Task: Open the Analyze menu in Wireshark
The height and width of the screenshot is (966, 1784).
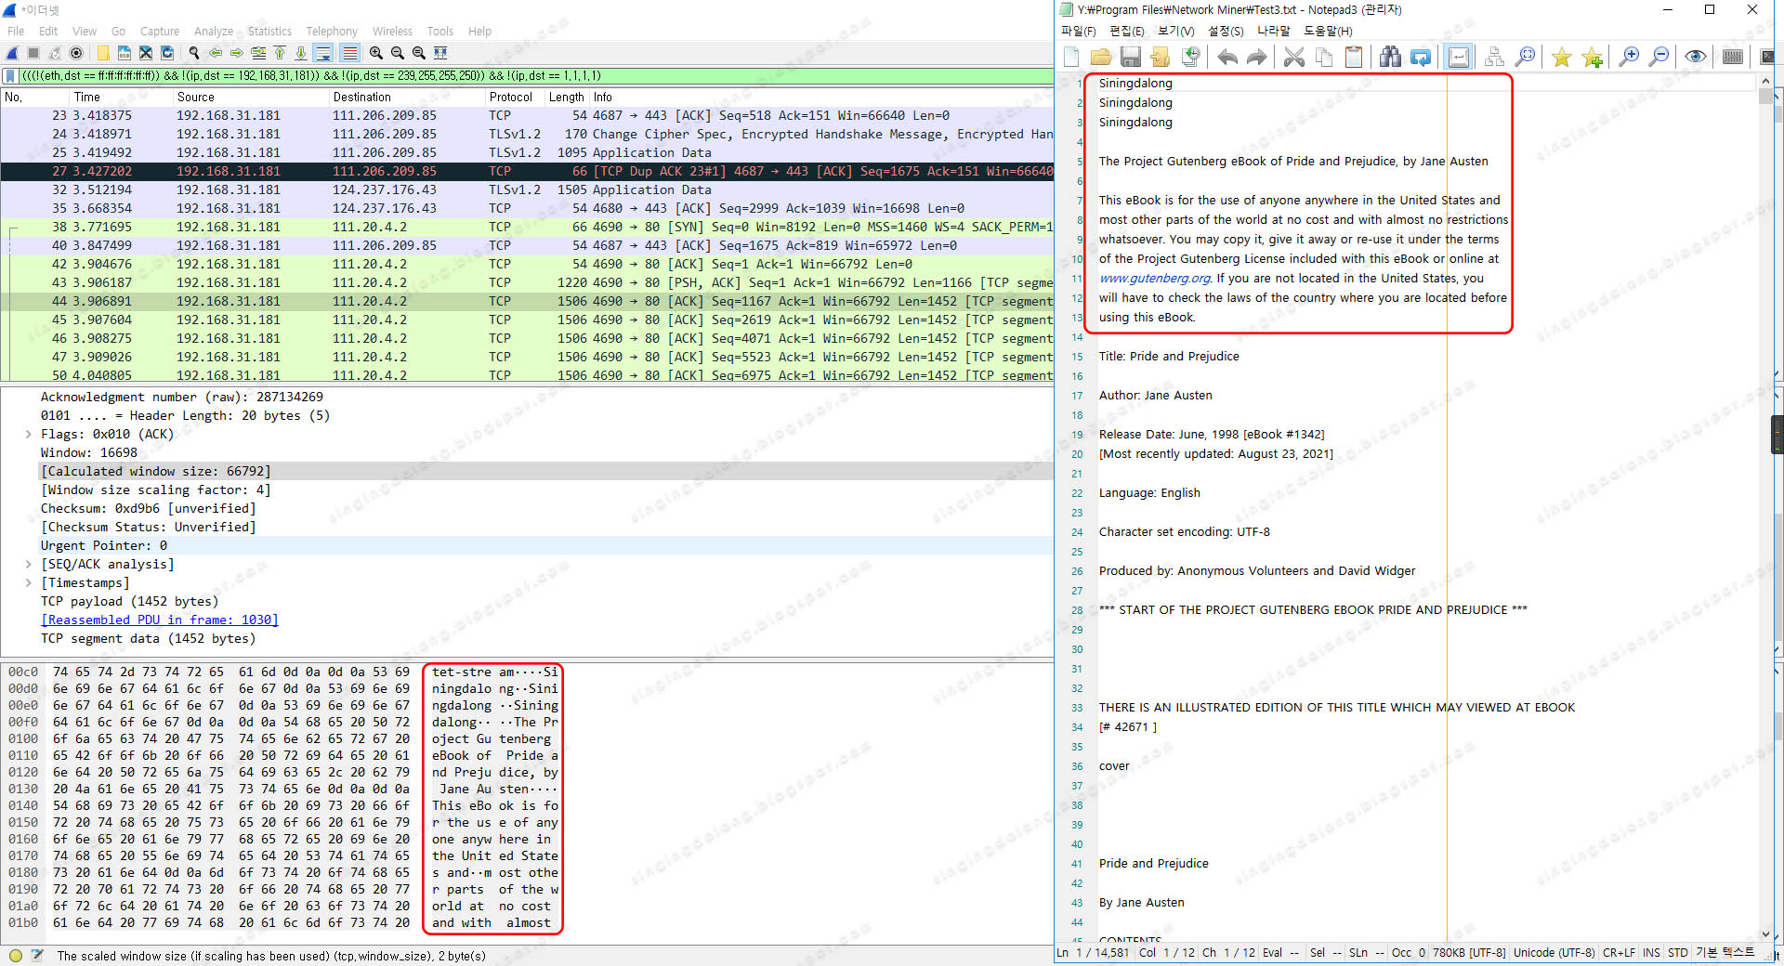Action: pyautogui.click(x=214, y=31)
